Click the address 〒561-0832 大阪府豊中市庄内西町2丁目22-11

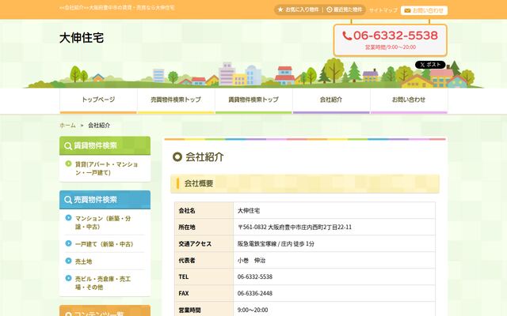point(295,227)
